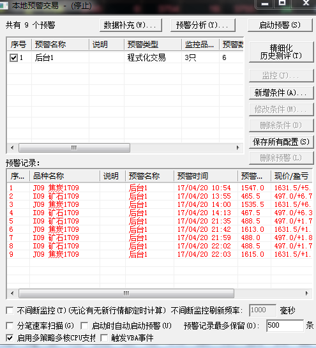Image resolution: width=316 pixels, height=348 pixels.
Task: Toggle checkbox for alert row 后台1
Action: 13,58
